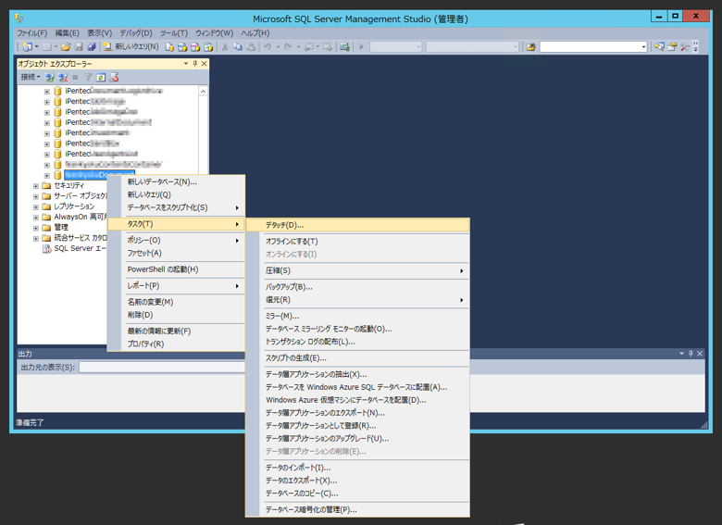Click the delete script icon in Object Explorer toolbar
This screenshot has width=722, height=525.
114,78
